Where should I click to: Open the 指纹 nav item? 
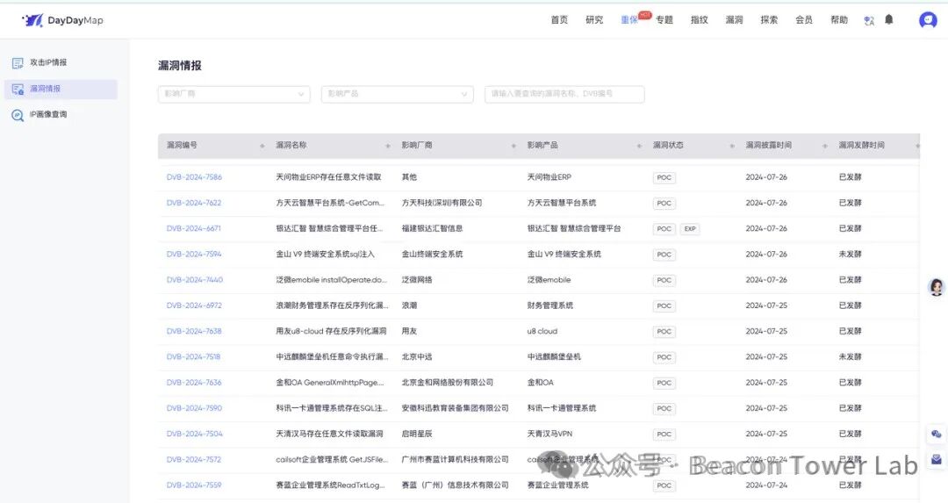click(x=700, y=20)
